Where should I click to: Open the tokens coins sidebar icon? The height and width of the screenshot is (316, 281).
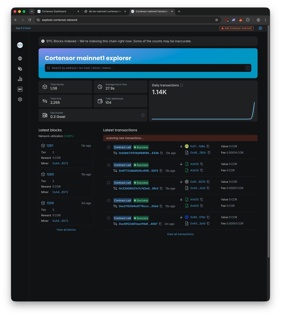20,69
